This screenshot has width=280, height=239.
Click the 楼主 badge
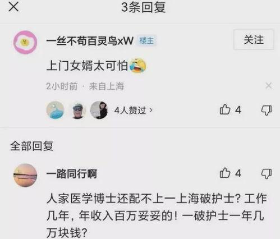point(147,41)
